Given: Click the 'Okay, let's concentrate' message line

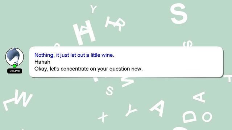Looking at the screenshot, I should click(88, 69).
